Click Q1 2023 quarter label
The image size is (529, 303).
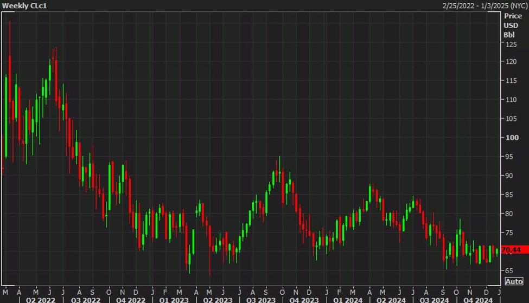click(174, 299)
